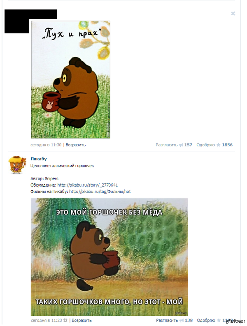
Task: Click the сегодня в 11:30 timestamp
Action: coord(46,145)
